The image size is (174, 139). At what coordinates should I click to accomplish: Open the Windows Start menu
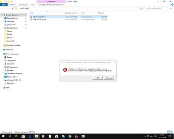3,136
